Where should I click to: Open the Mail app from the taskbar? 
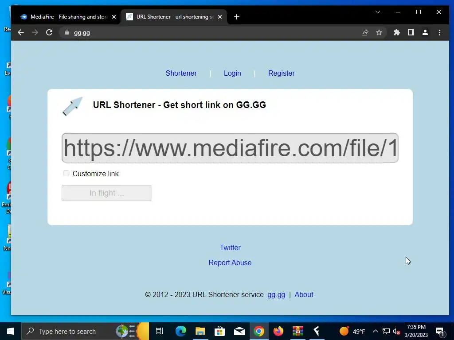click(239, 331)
